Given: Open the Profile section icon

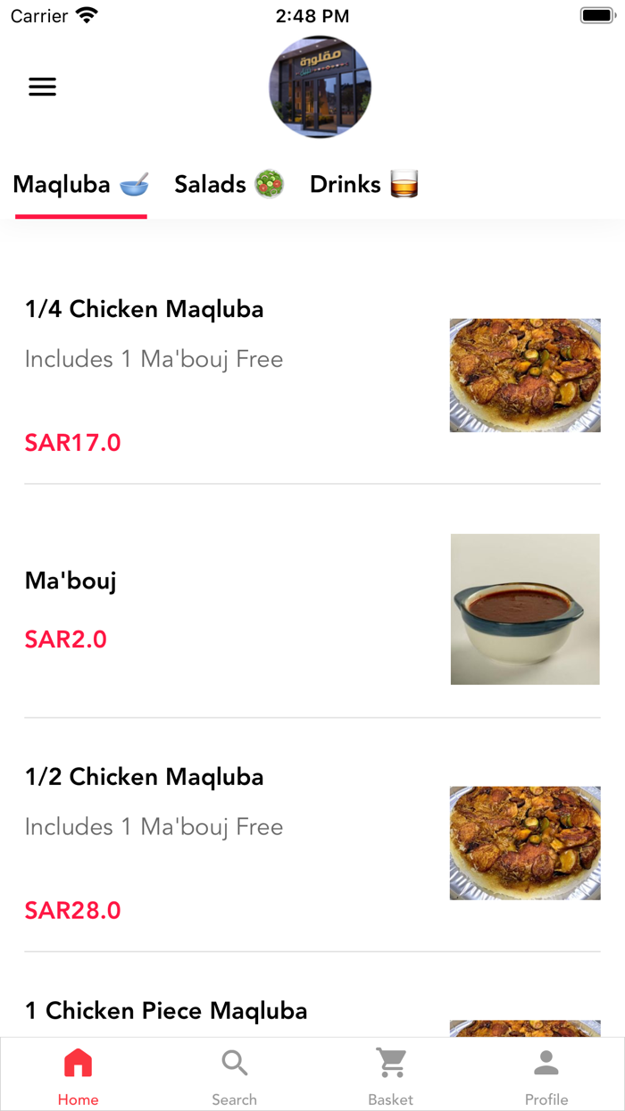Looking at the screenshot, I should 546,1063.
